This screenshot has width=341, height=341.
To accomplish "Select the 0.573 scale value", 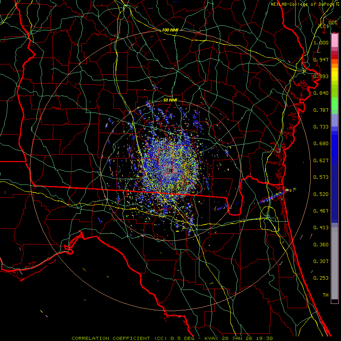I will click(x=321, y=177).
